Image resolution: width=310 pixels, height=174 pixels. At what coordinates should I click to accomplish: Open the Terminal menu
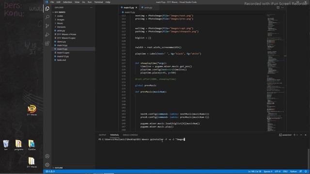98,2
